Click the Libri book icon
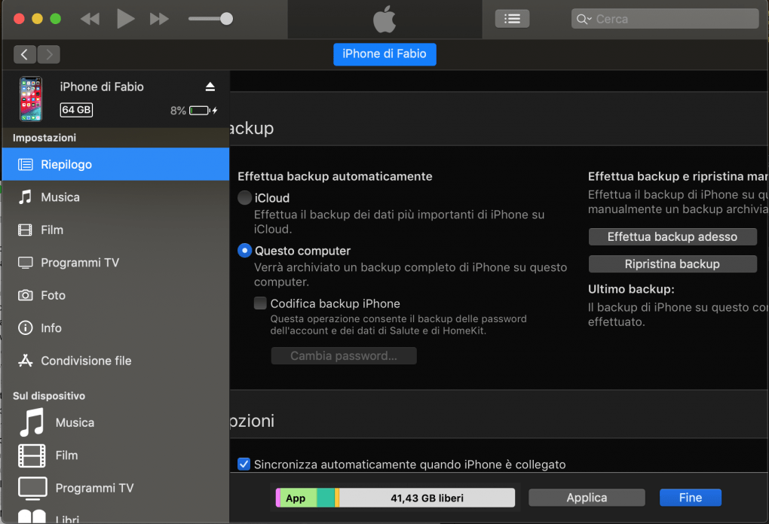This screenshot has height=524, width=769. point(32,516)
